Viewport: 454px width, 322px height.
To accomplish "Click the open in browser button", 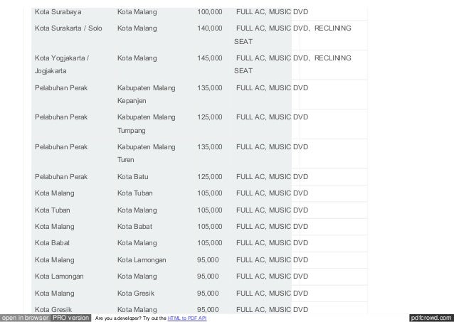I will point(25,318).
